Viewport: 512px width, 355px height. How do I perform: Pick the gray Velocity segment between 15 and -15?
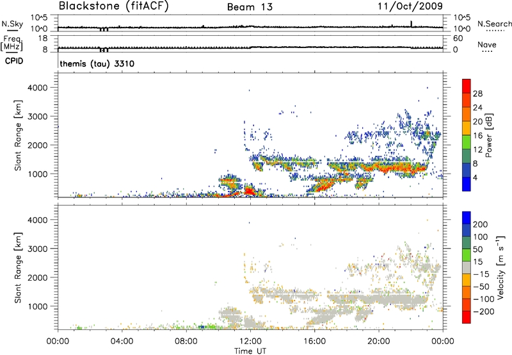point(467,268)
